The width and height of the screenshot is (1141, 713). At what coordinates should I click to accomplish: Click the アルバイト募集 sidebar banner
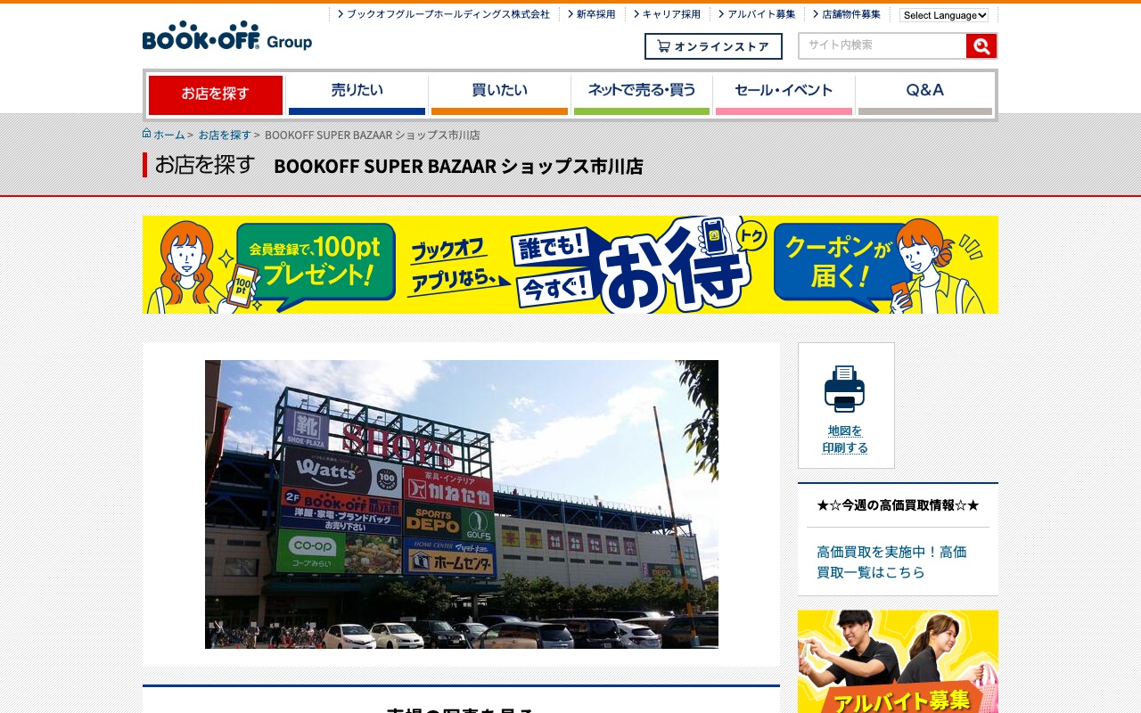(x=898, y=661)
